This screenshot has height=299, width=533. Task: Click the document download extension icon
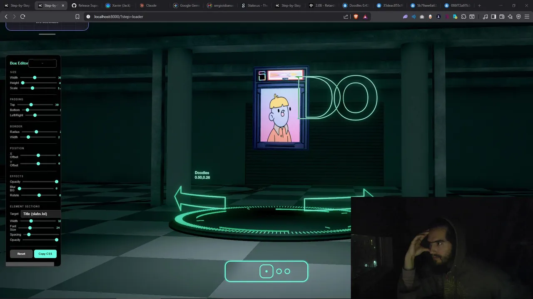455,17
